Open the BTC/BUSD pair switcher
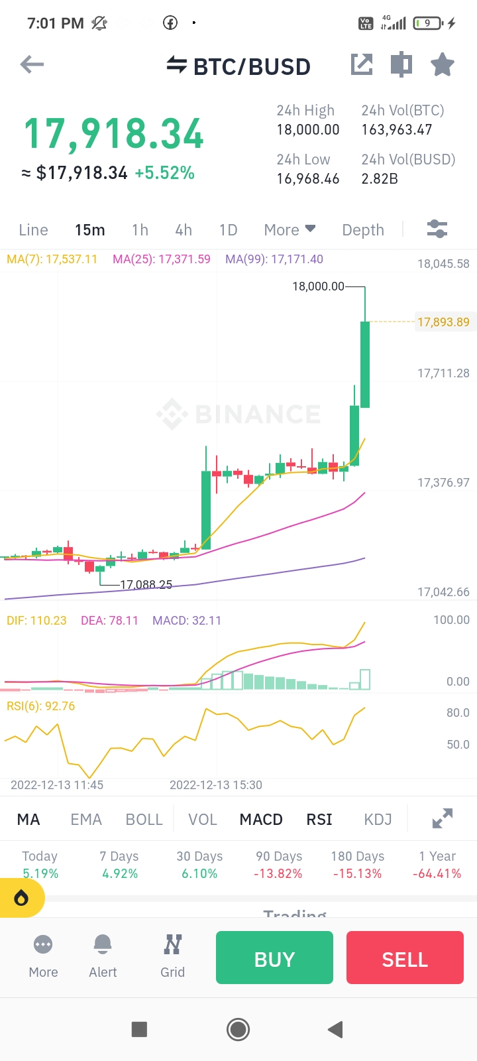 pyautogui.click(x=238, y=66)
